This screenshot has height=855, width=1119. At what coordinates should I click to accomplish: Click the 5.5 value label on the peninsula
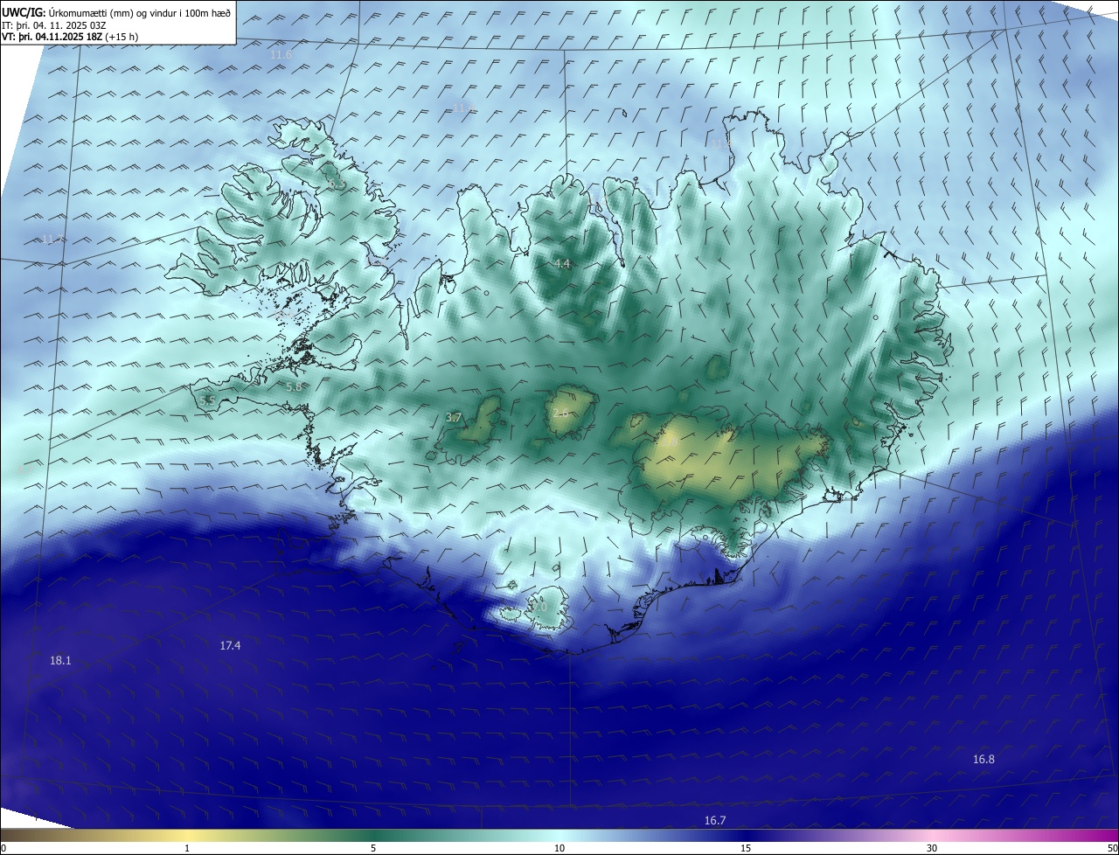point(208,400)
